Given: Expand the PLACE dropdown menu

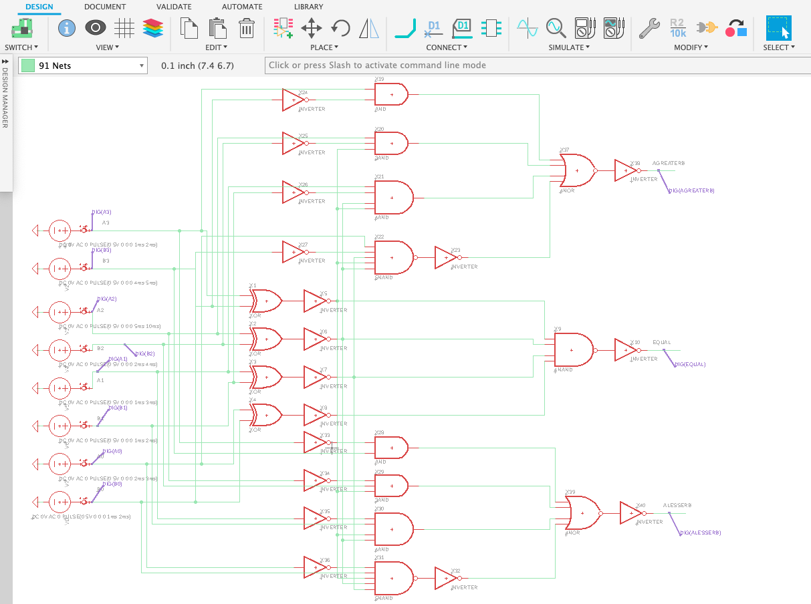Looking at the screenshot, I should [x=324, y=47].
